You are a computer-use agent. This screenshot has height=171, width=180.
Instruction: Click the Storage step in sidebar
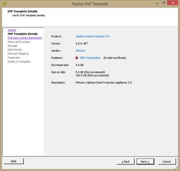tap(13, 46)
